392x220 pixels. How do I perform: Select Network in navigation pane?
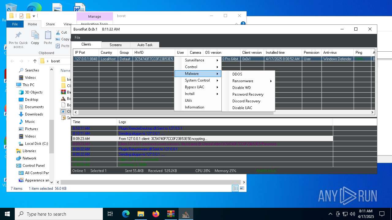click(29, 158)
